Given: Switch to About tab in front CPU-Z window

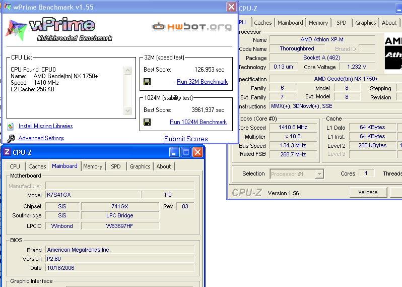Looking at the screenshot, I should (164, 166).
